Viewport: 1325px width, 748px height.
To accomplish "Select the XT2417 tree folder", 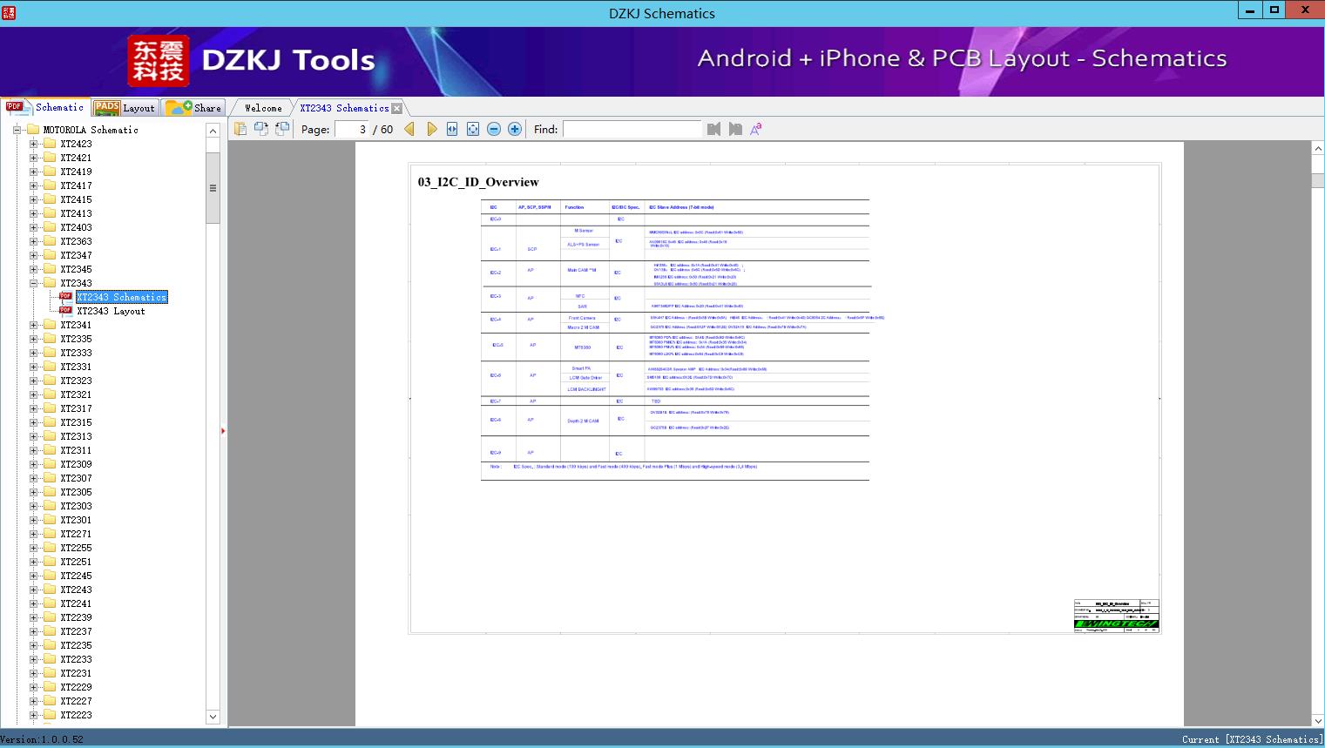I will 76,185.
